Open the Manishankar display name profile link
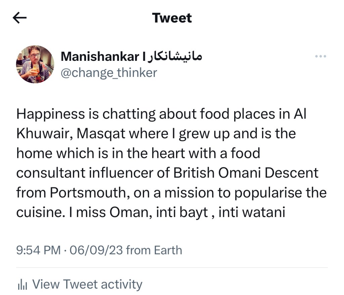This screenshot has width=344, height=295. pyautogui.click(x=99, y=57)
